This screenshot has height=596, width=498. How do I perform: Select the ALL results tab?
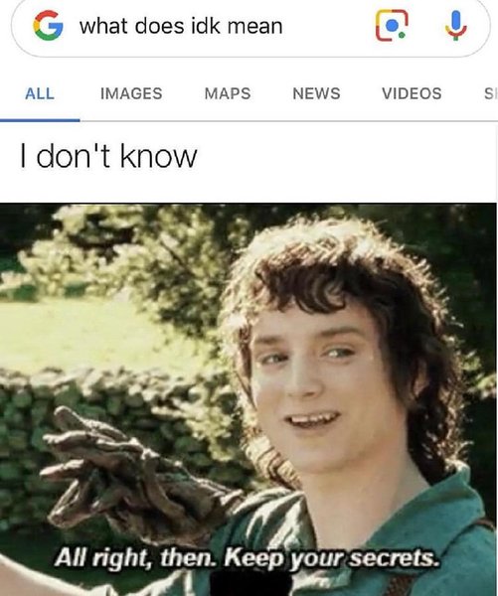point(40,93)
